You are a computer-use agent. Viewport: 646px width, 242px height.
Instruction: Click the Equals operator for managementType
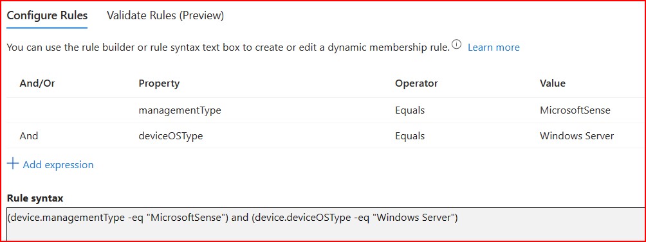[409, 110]
